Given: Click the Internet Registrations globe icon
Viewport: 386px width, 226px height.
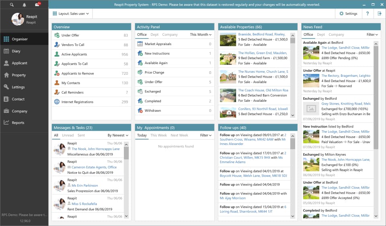Looking at the screenshot, I should click(57, 102).
